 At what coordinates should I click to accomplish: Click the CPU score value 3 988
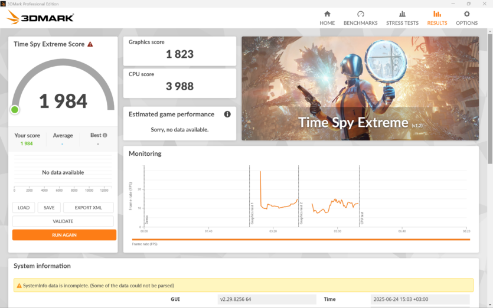179,86
